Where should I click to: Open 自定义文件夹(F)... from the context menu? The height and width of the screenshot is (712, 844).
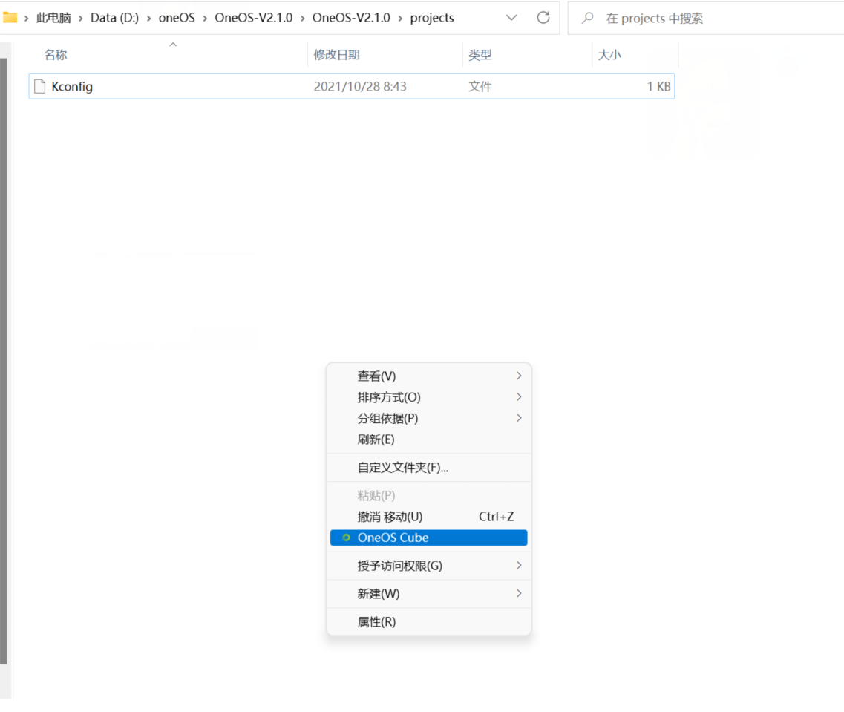(428, 467)
